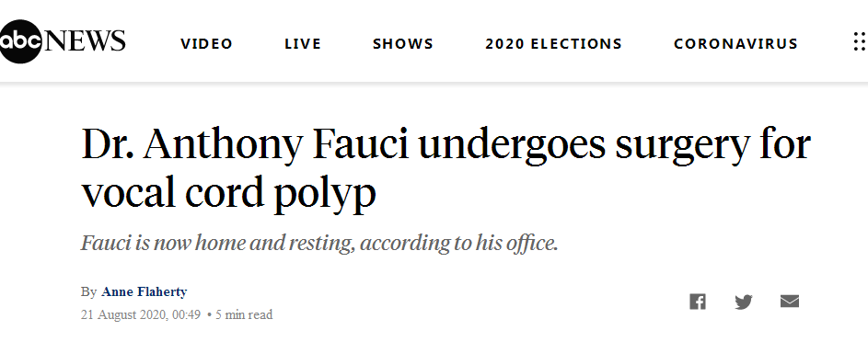Screen dimensions: 868x342
Task: Open the CORONAVIRUS section
Action: point(735,43)
